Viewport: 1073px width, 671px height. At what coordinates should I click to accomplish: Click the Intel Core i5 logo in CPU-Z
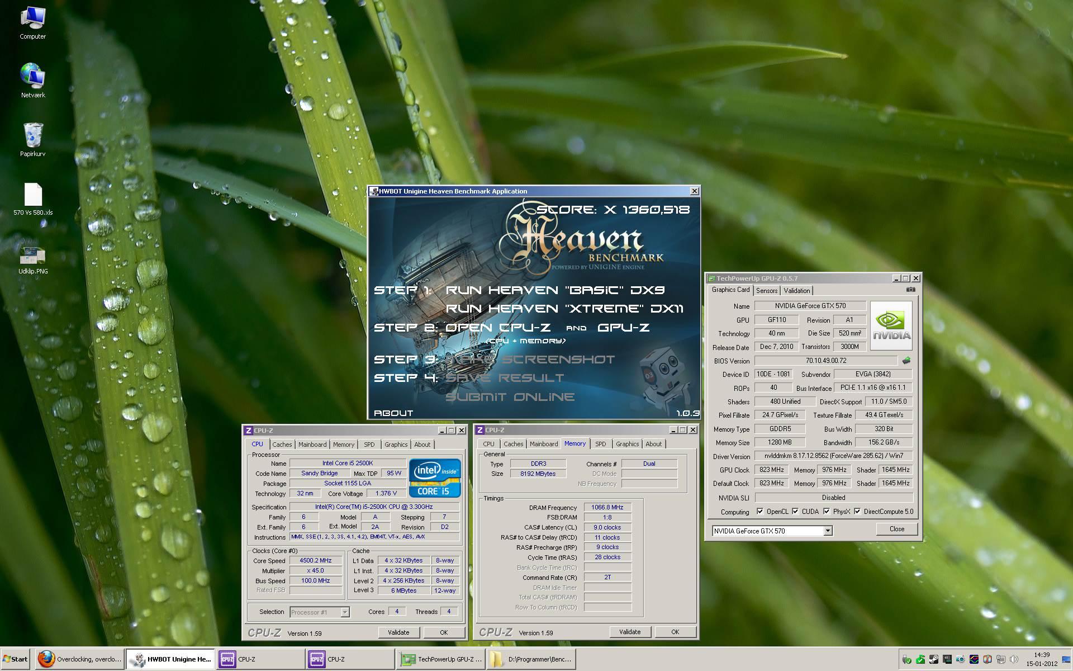(435, 478)
